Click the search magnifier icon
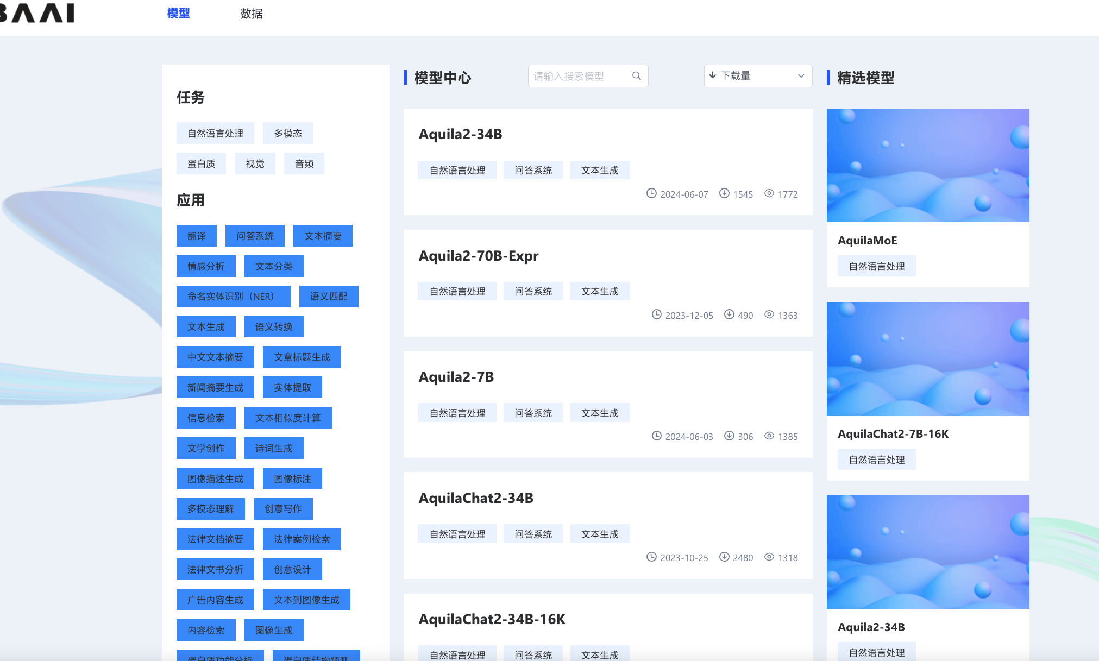The width and height of the screenshot is (1099, 661). [637, 76]
